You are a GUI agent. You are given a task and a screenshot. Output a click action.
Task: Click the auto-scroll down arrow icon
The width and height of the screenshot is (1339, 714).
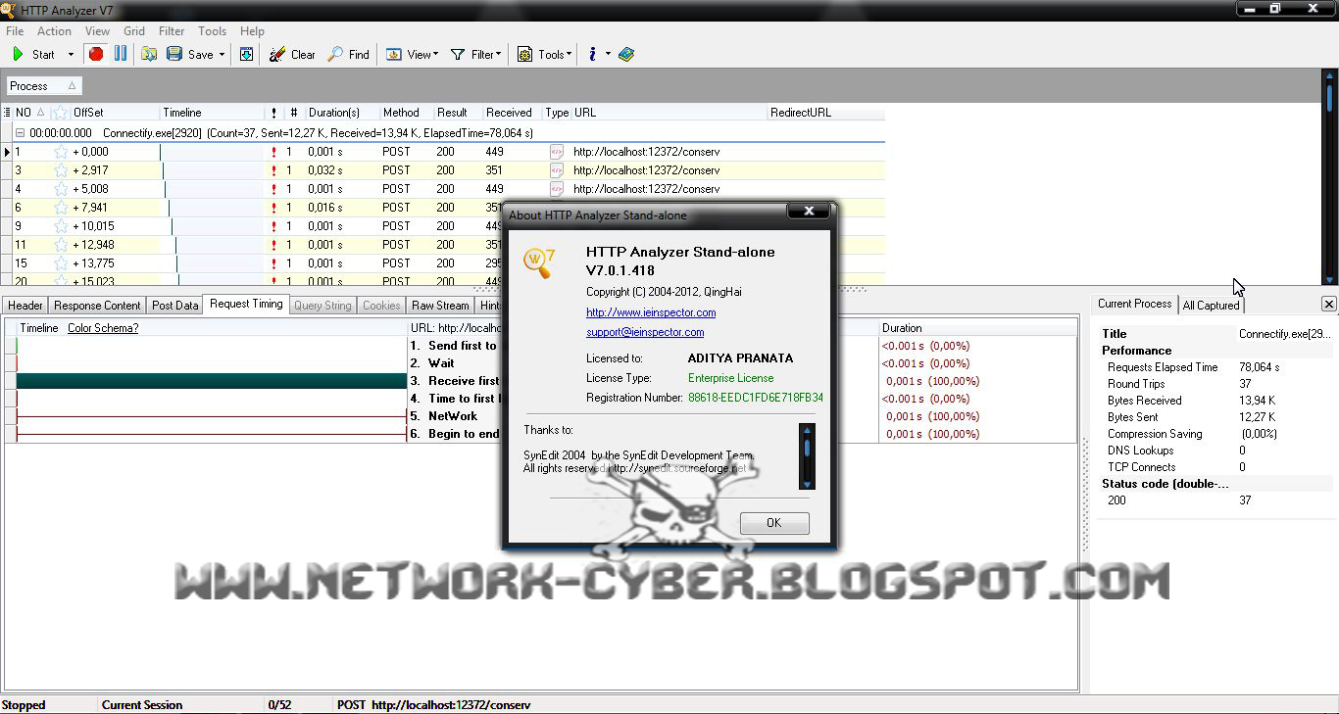(x=246, y=54)
